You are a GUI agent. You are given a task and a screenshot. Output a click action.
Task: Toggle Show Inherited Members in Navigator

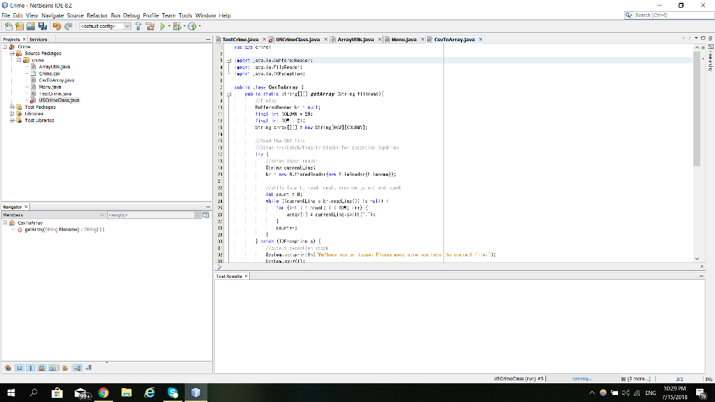8,367
